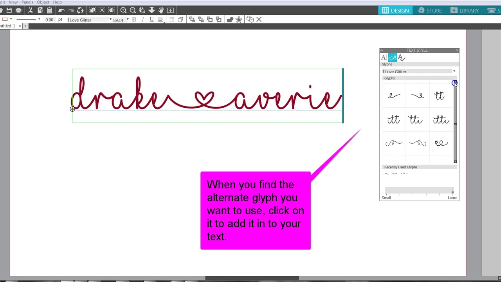The width and height of the screenshot is (501, 282).
Task: Toggle Bold text formatting
Action: pyautogui.click(x=134, y=20)
